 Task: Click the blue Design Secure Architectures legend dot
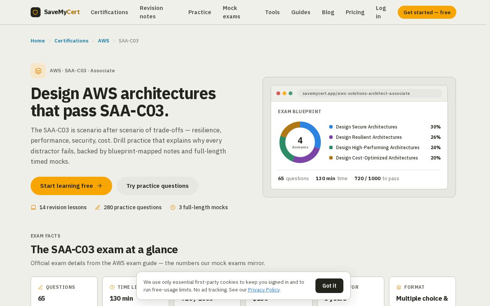331,127
